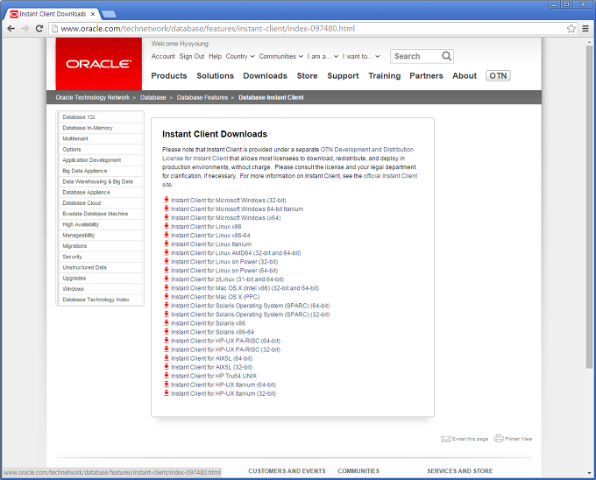The height and width of the screenshot is (480, 596).
Task: Click the search magnifier icon
Action: click(447, 56)
